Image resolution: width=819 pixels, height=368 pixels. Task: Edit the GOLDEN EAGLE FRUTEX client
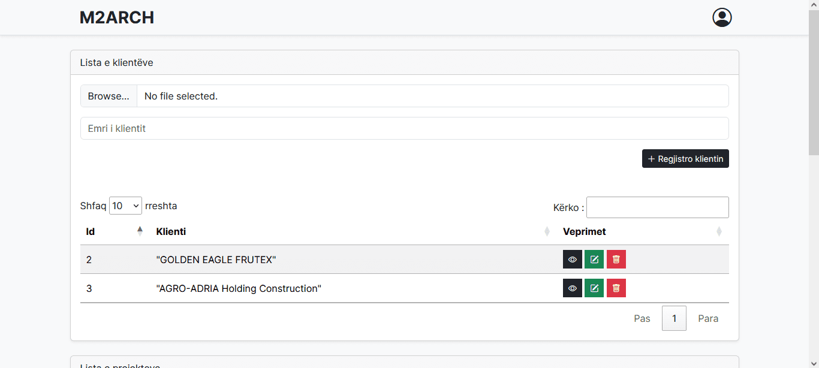coord(594,260)
